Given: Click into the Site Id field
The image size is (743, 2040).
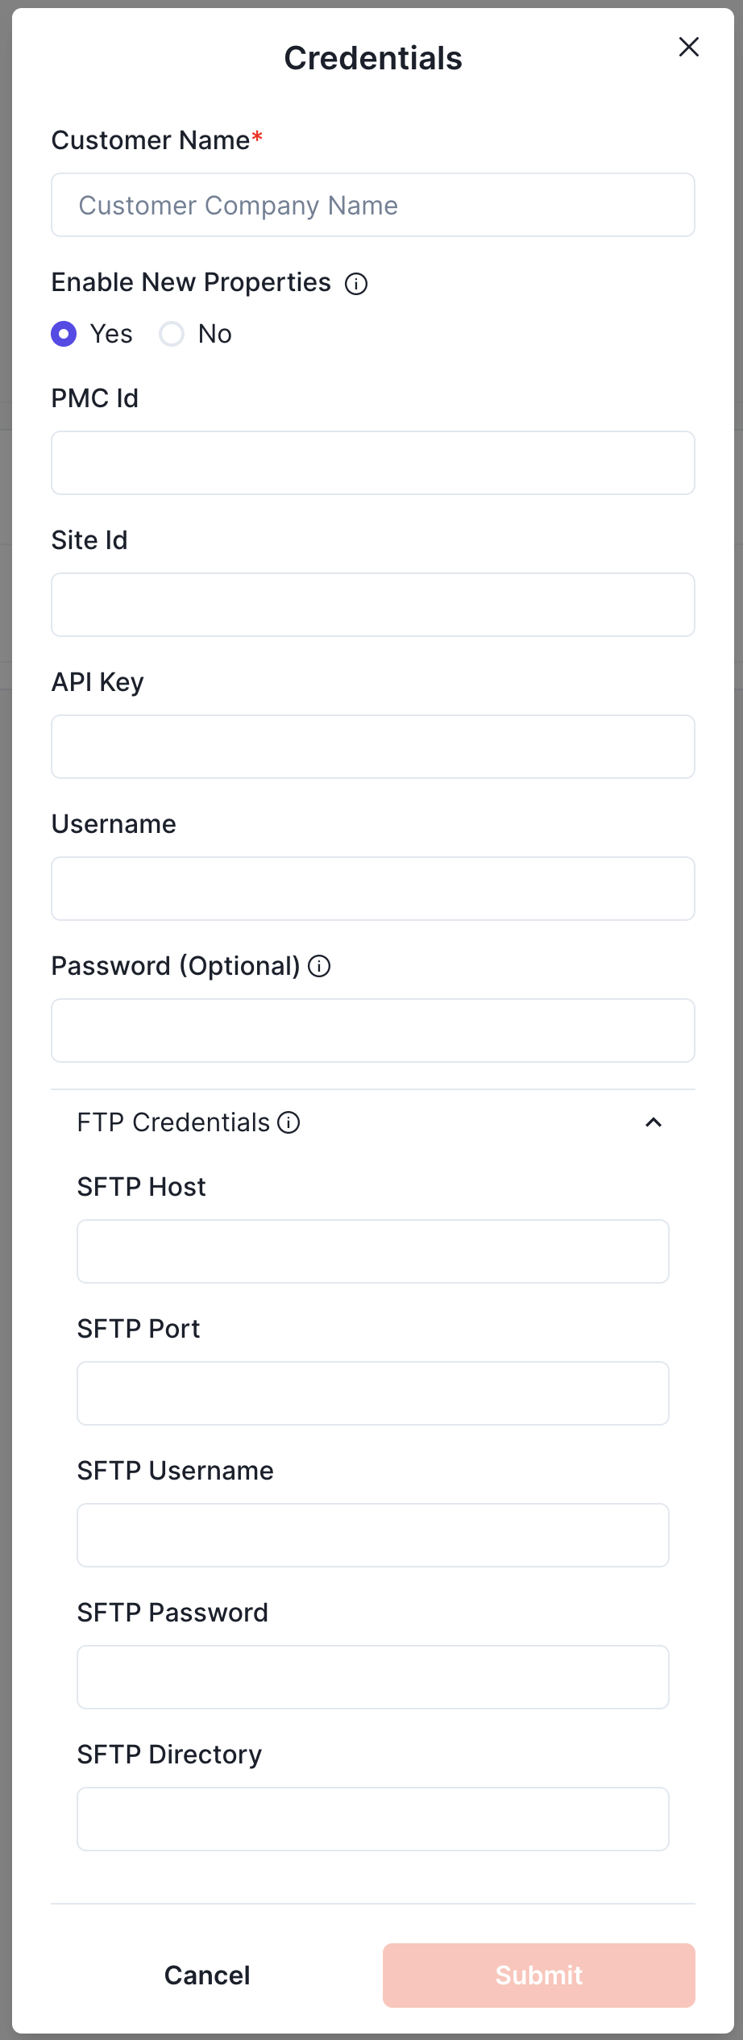Looking at the screenshot, I should pyautogui.click(x=372, y=605).
